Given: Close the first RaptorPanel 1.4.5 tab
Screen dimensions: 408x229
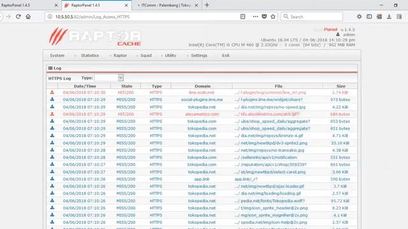Looking at the screenshot, I should [56, 5].
